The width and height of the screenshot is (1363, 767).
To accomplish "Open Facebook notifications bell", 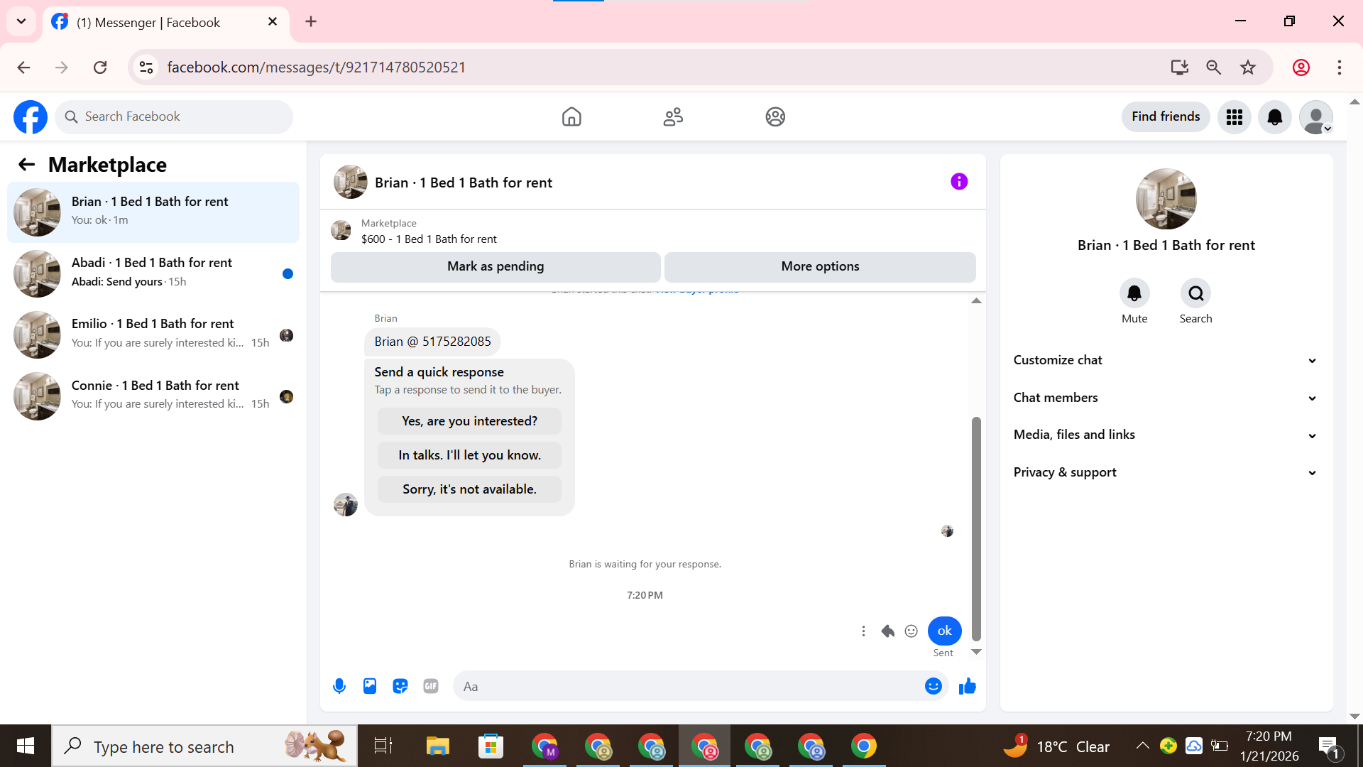I will (1275, 117).
